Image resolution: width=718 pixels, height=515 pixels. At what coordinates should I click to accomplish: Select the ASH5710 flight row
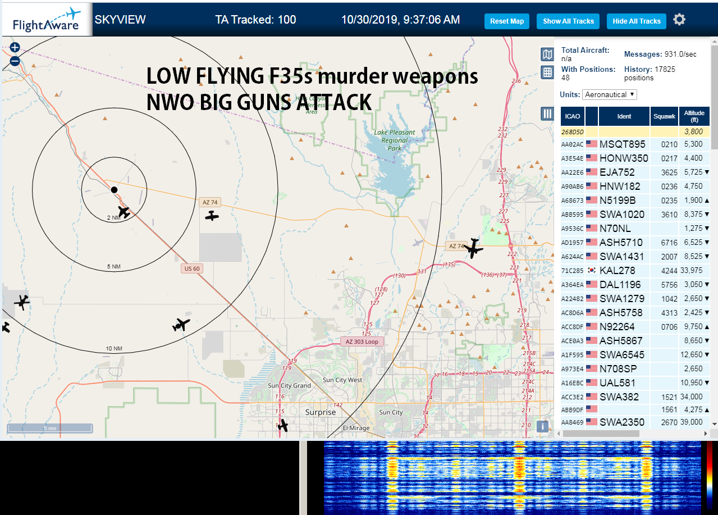click(635, 243)
